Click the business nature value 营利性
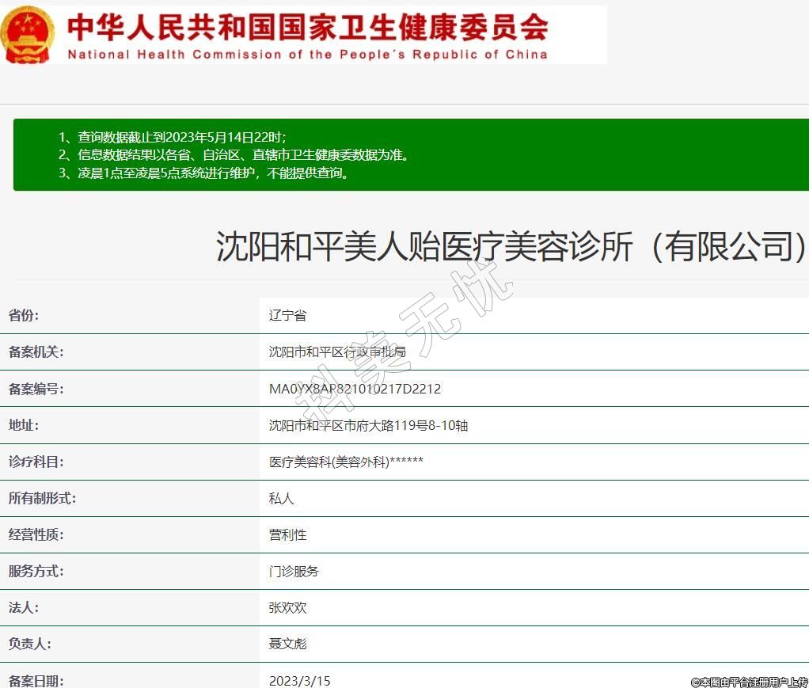Viewport: 809px width, 688px height. pyautogui.click(x=287, y=535)
